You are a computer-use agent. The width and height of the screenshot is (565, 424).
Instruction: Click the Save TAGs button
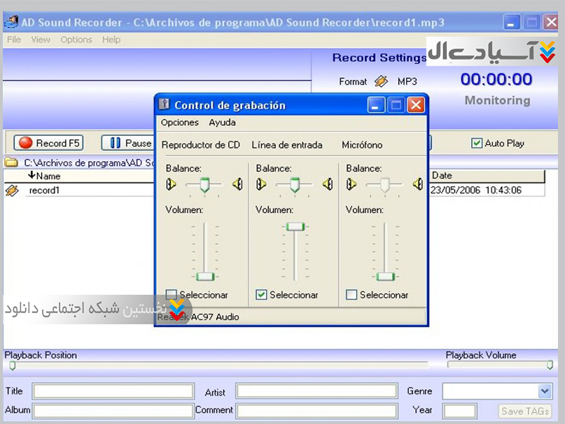524,411
